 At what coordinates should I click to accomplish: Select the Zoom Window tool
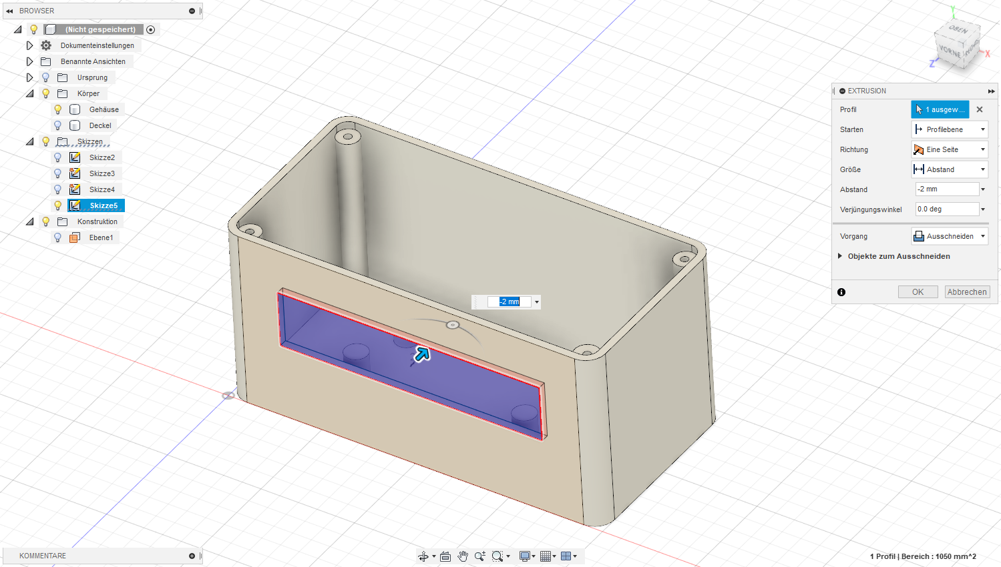tap(497, 556)
